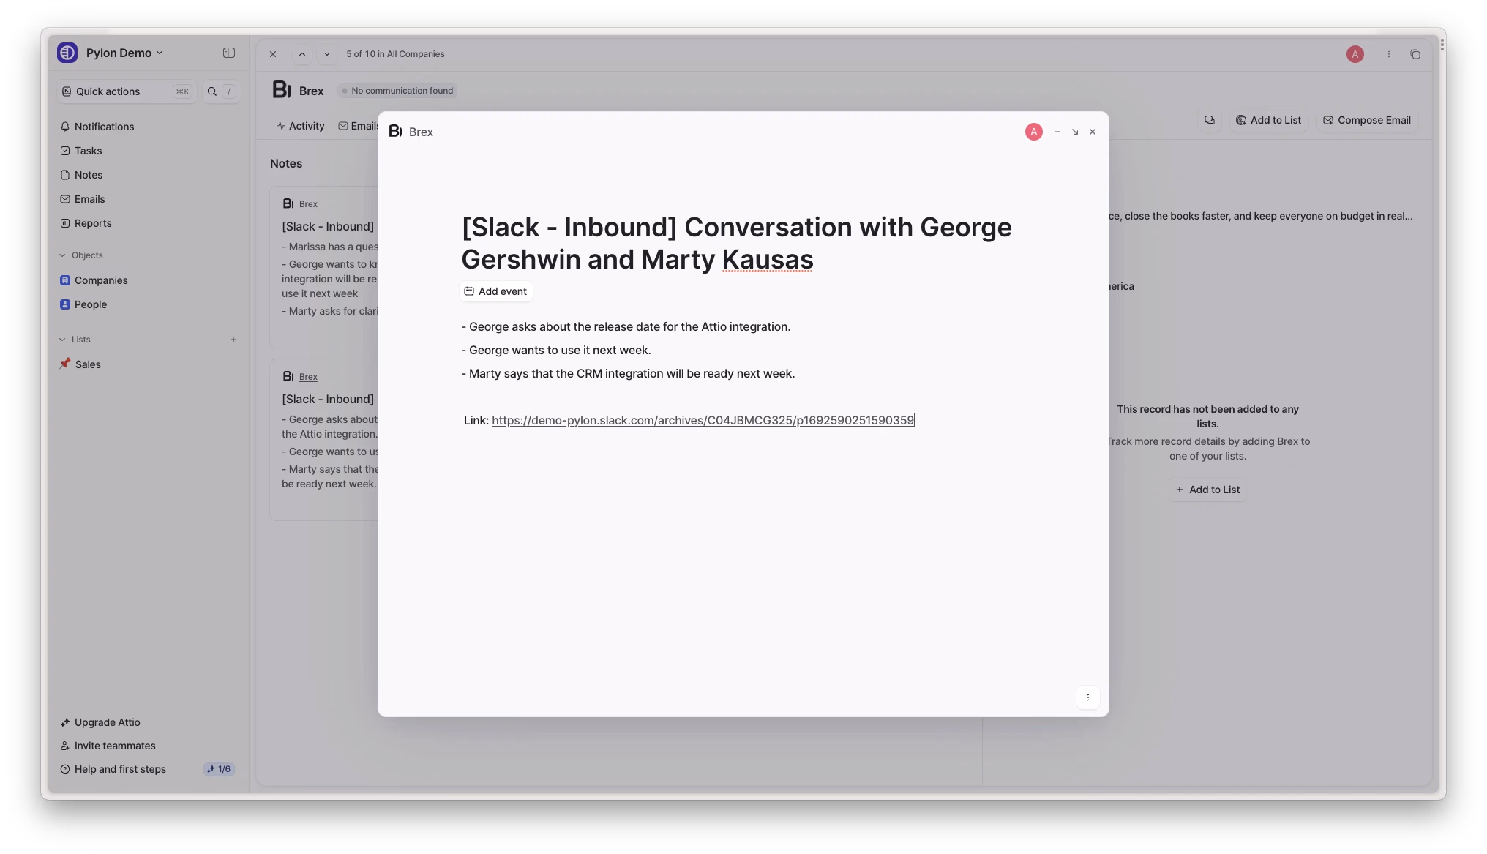Click the comments icon beside Add to List
This screenshot has width=1487, height=854.
click(1210, 120)
